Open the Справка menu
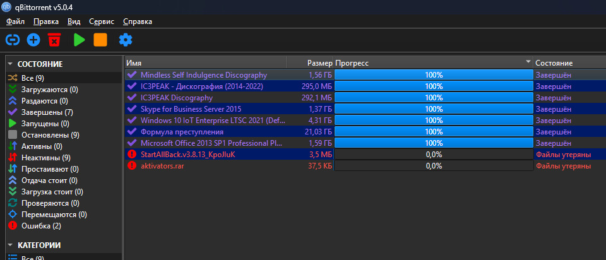Viewport: 606px width, 260px height. click(x=138, y=21)
